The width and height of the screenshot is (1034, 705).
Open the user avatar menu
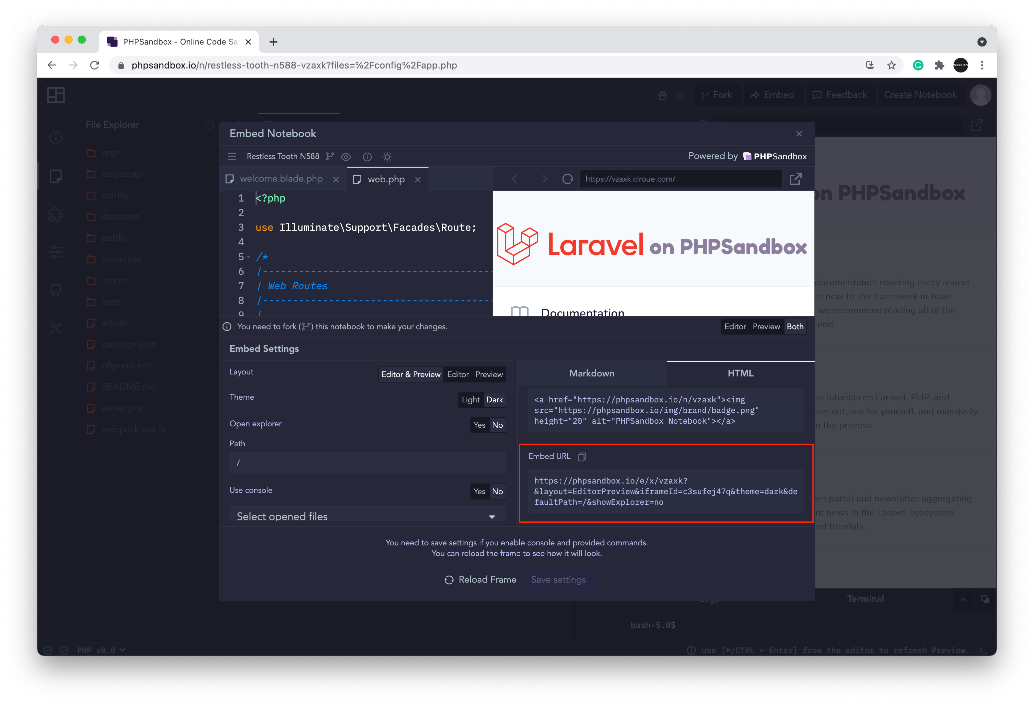click(981, 95)
